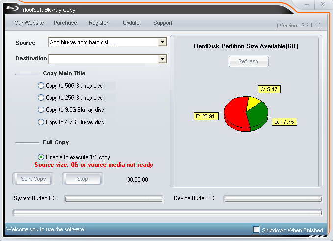This screenshot has width=333, height=241.
Task: Click the System Buffer progress bar
Action: click(114, 199)
